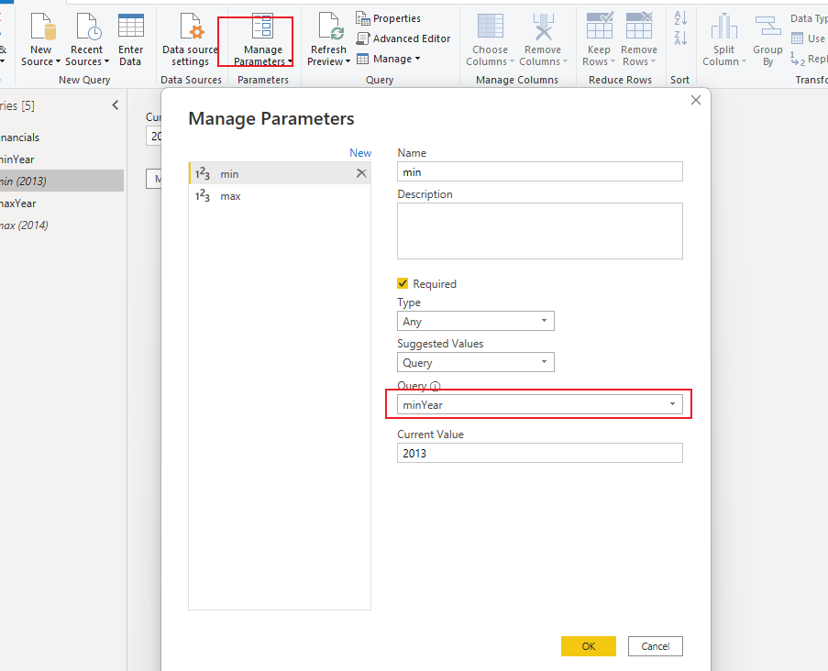
Task: Click the Keep Rows icon
Action: click(x=600, y=26)
